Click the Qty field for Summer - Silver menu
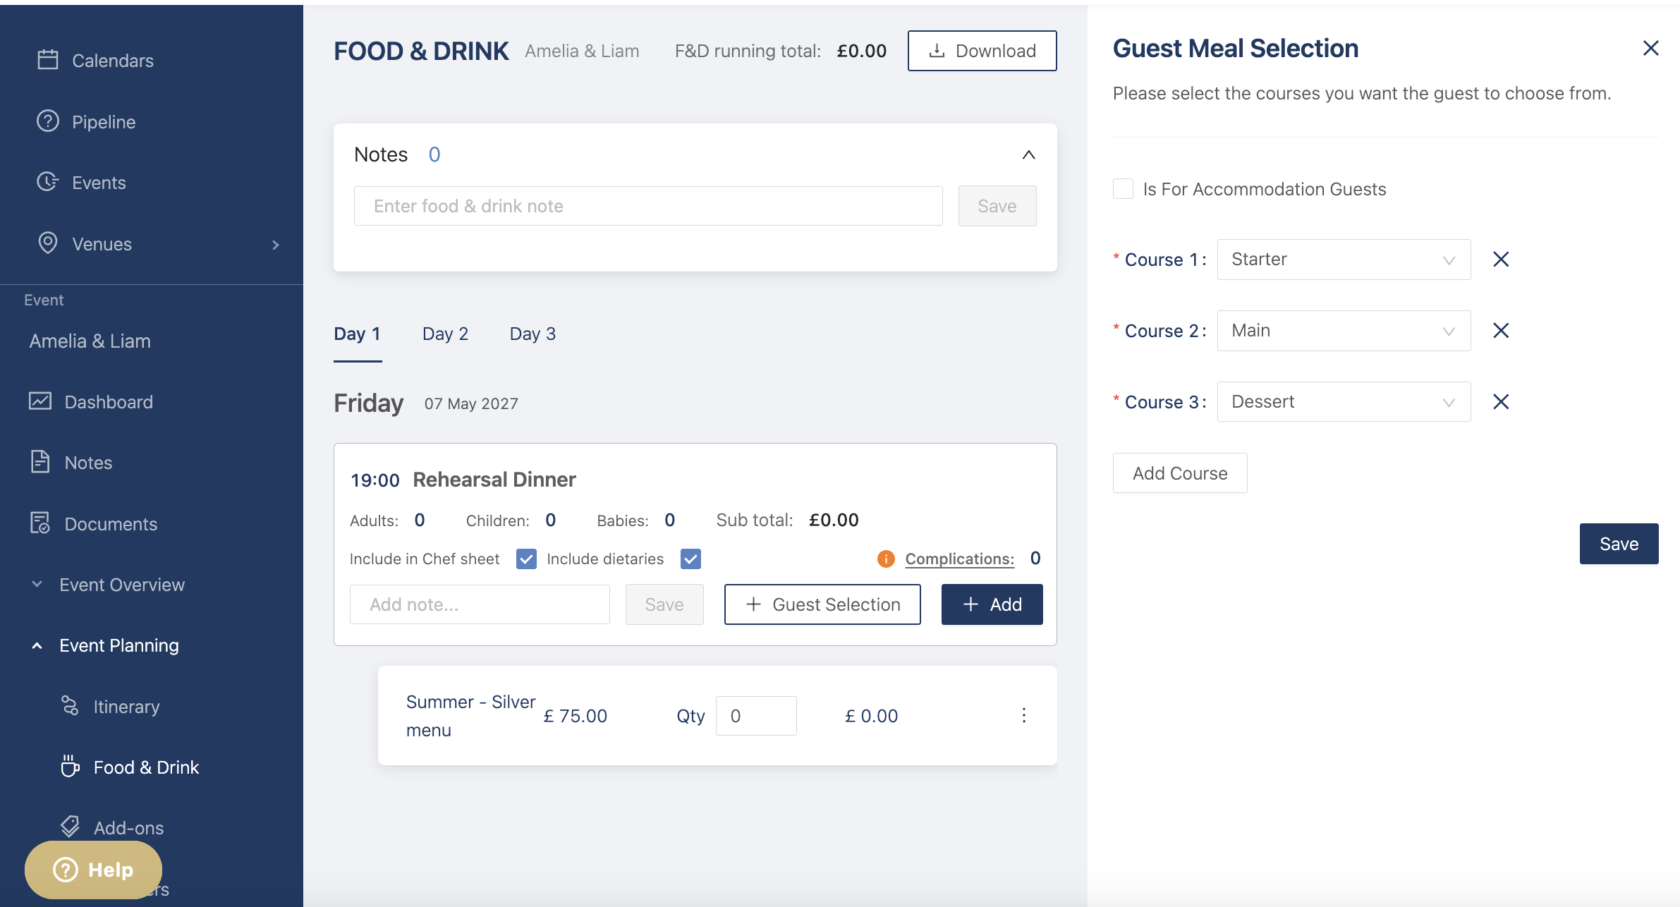This screenshot has height=907, width=1680. 756,716
